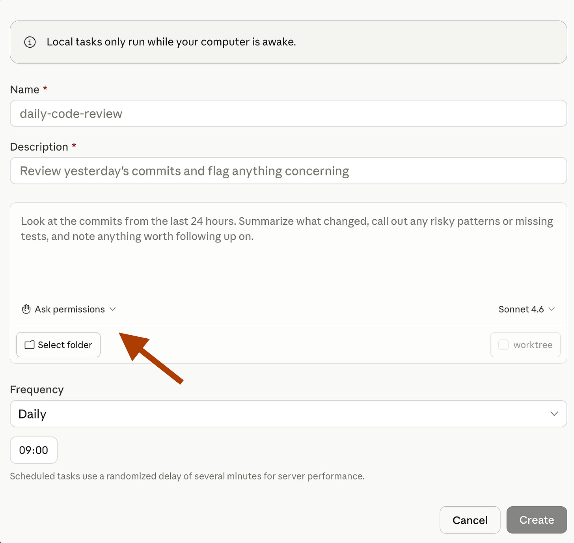The height and width of the screenshot is (543, 574).
Task: Click the Frequency dropdown arrow
Action: tap(554, 414)
